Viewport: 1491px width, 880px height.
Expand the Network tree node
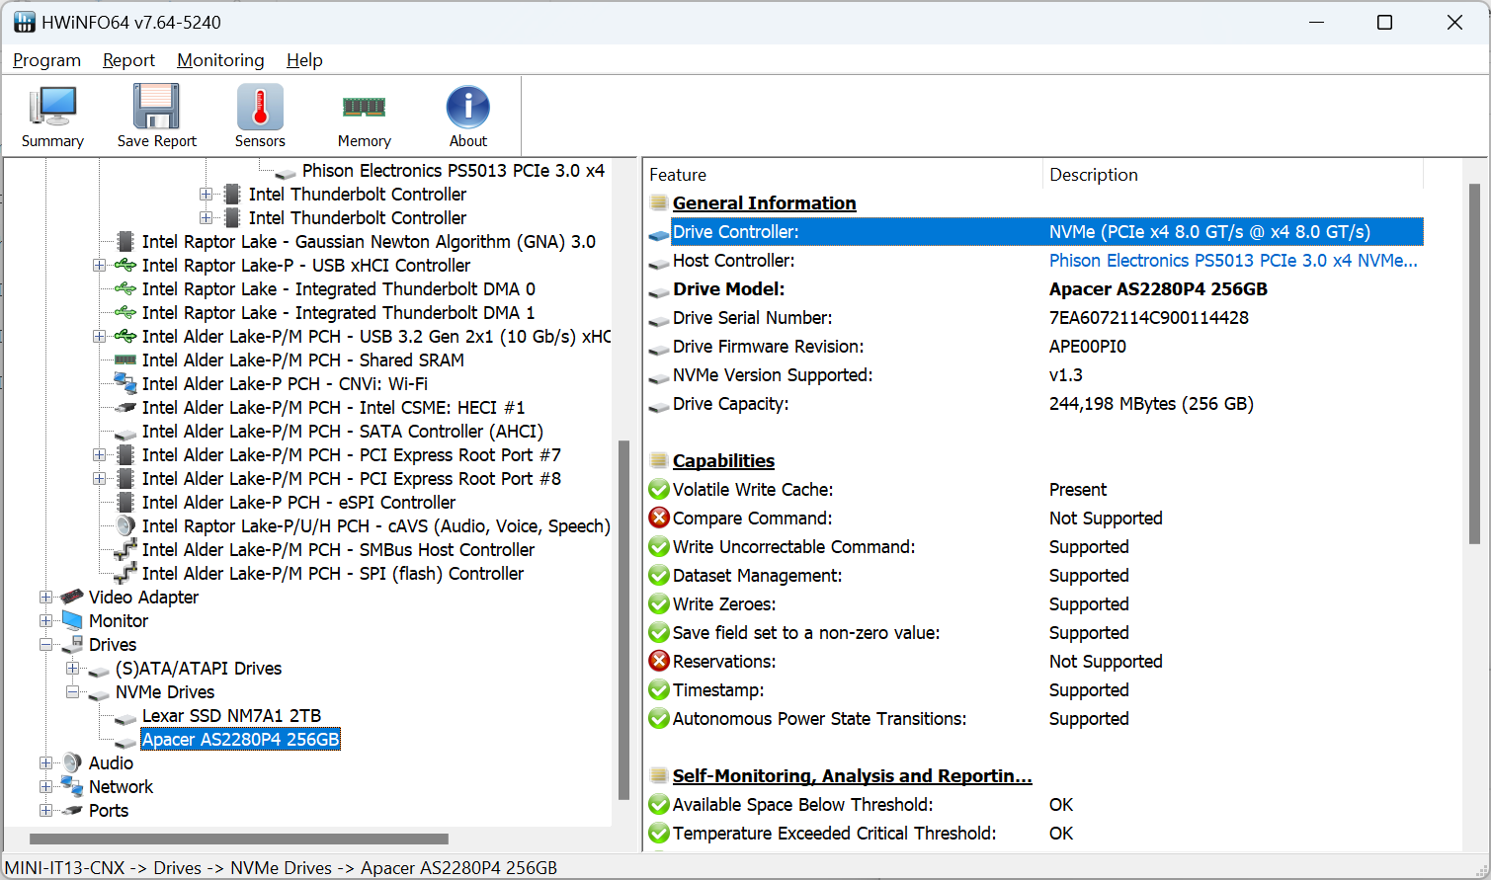point(45,786)
